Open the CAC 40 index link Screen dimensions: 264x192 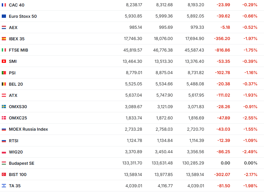(17, 5)
